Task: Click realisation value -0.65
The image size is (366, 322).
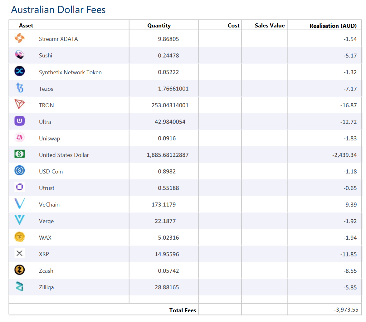Action: (350, 188)
